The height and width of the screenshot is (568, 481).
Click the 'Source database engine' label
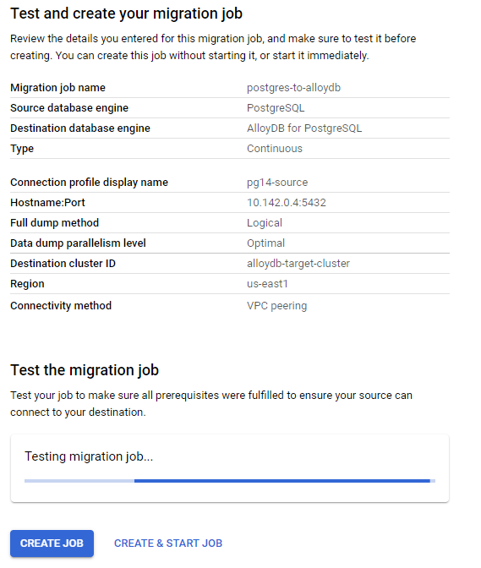[x=69, y=108]
